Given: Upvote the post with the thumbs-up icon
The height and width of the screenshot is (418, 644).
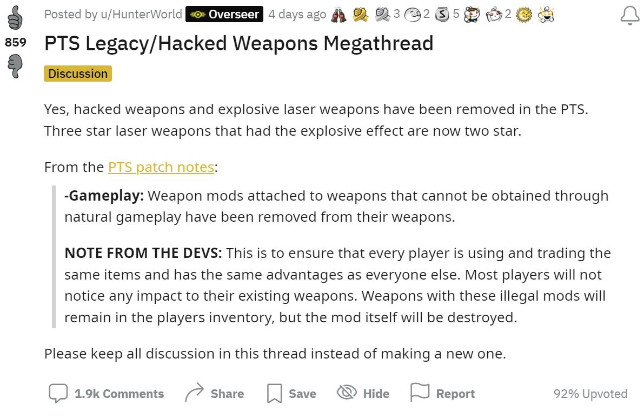Looking at the screenshot, I should pyautogui.click(x=15, y=18).
